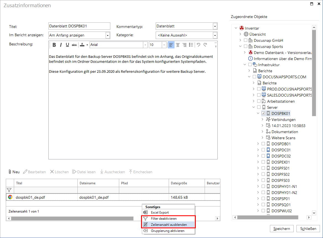Uncheck the DOSPBK01 server checkbox
The width and height of the screenshot is (323, 238).
[x=263, y=113]
